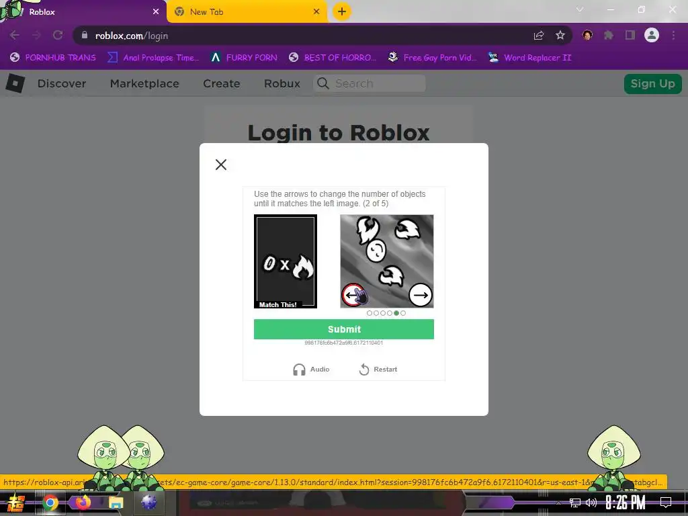Click the 8:26 PM clock
This screenshot has height=516, width=688.
626,503
